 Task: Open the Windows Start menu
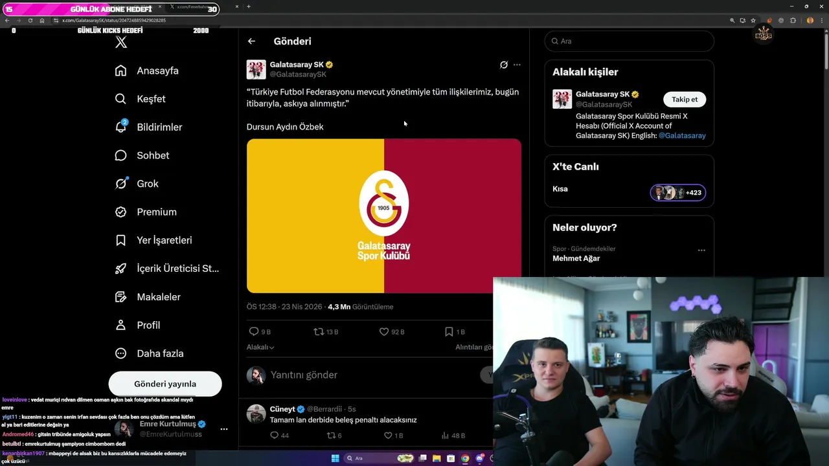click(335, 458)
